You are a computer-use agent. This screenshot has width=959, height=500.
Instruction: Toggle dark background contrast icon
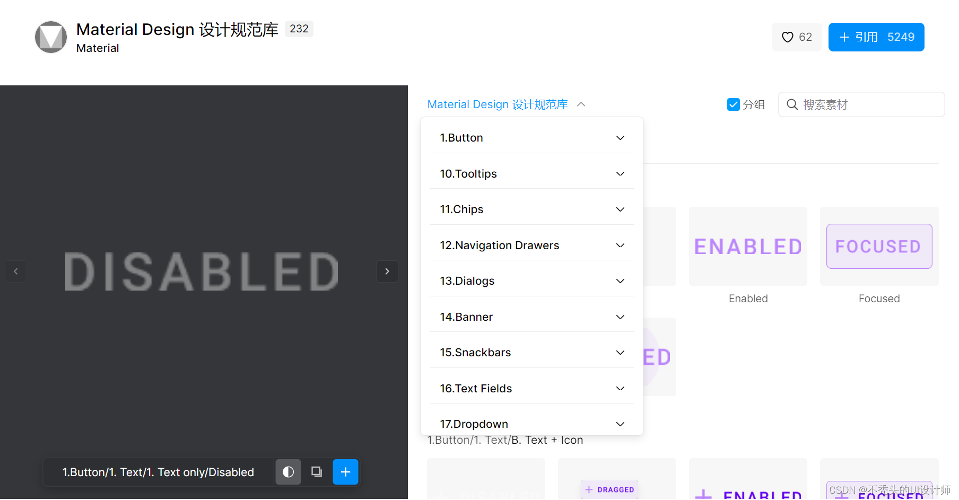coord(288,472)
